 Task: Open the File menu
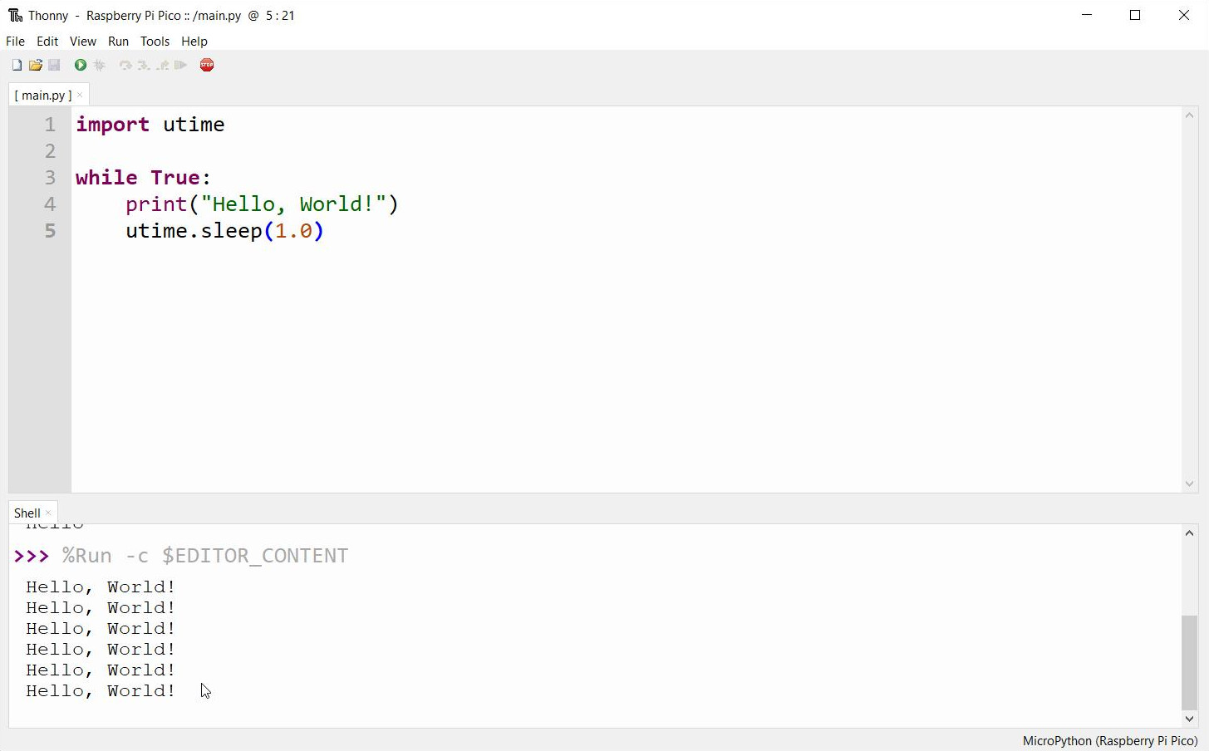pyautogui.click(x=15, y=42)
